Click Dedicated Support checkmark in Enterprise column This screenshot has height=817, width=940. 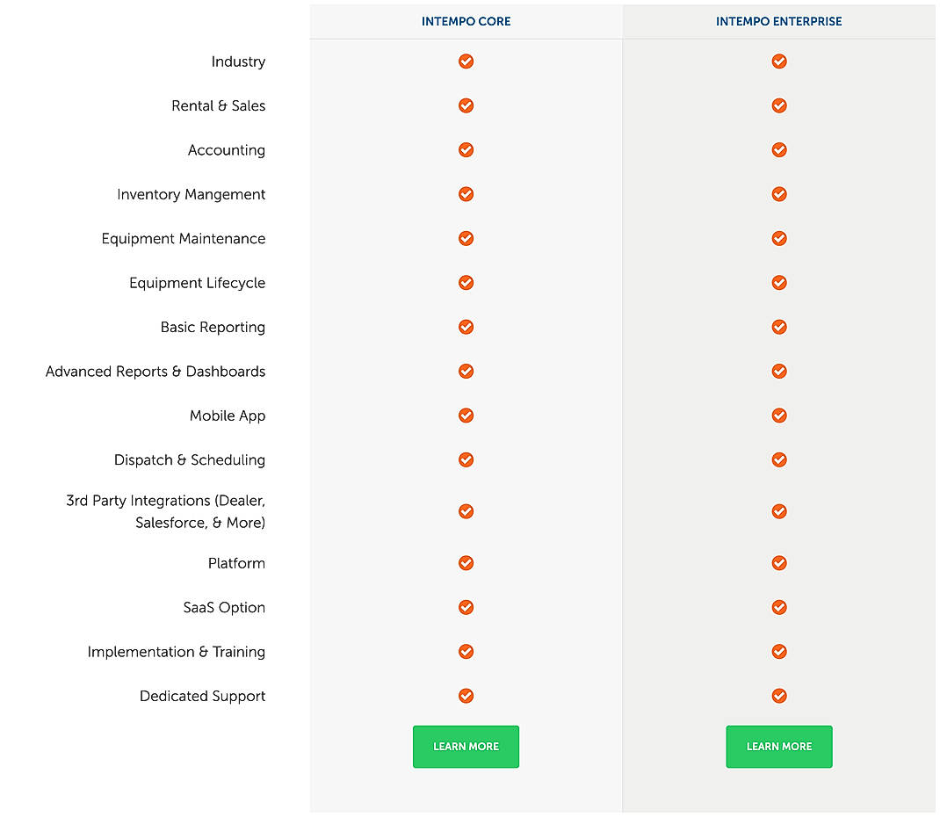pos(779,696)
